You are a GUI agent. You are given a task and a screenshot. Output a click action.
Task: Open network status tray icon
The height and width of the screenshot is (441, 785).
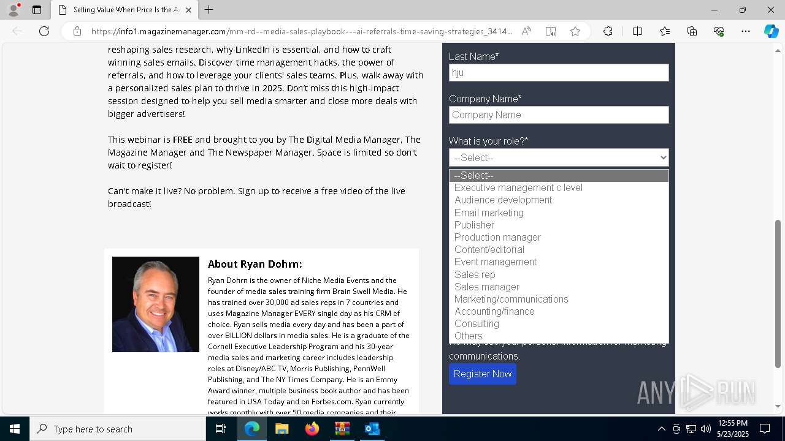[691, 429]
